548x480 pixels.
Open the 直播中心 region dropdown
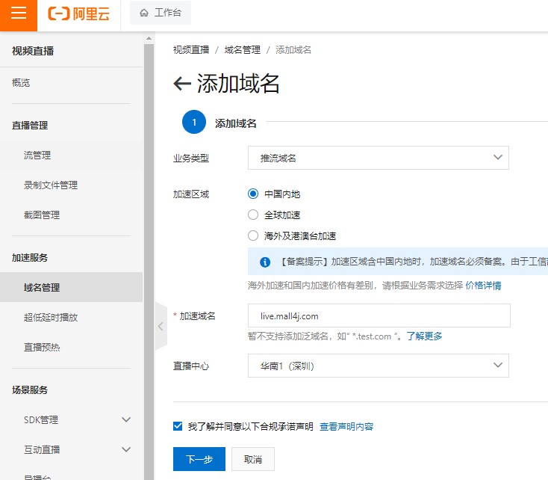pos(378,366)
